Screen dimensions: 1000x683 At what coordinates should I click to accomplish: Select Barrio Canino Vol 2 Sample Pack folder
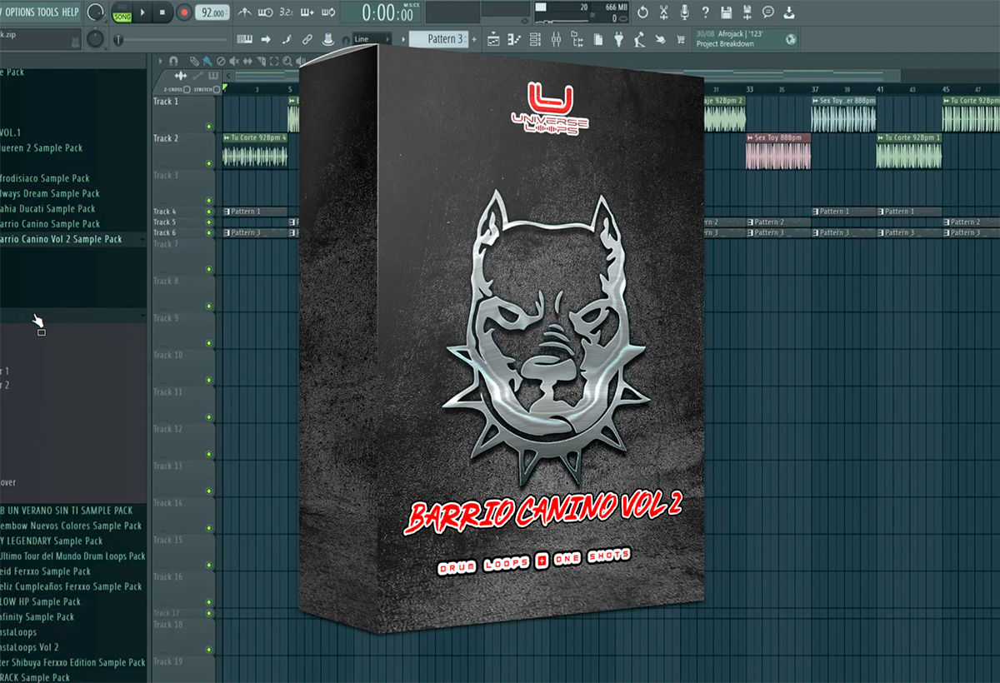pyautogui.click(x=62, y=239)
